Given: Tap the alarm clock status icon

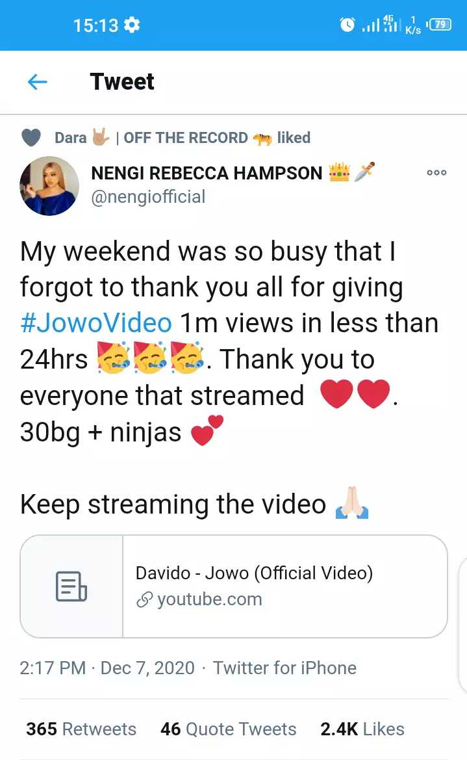Looking at the screenshot, I should coord(347,24).
